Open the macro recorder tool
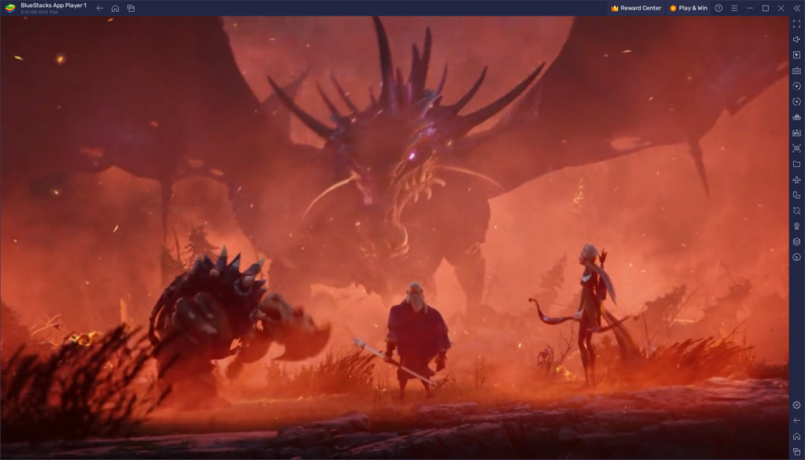 tap(796, 85)
